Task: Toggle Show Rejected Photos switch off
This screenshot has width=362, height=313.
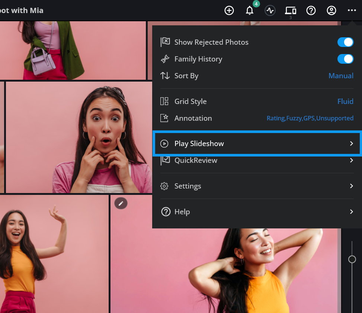Action: coord(345,42)
